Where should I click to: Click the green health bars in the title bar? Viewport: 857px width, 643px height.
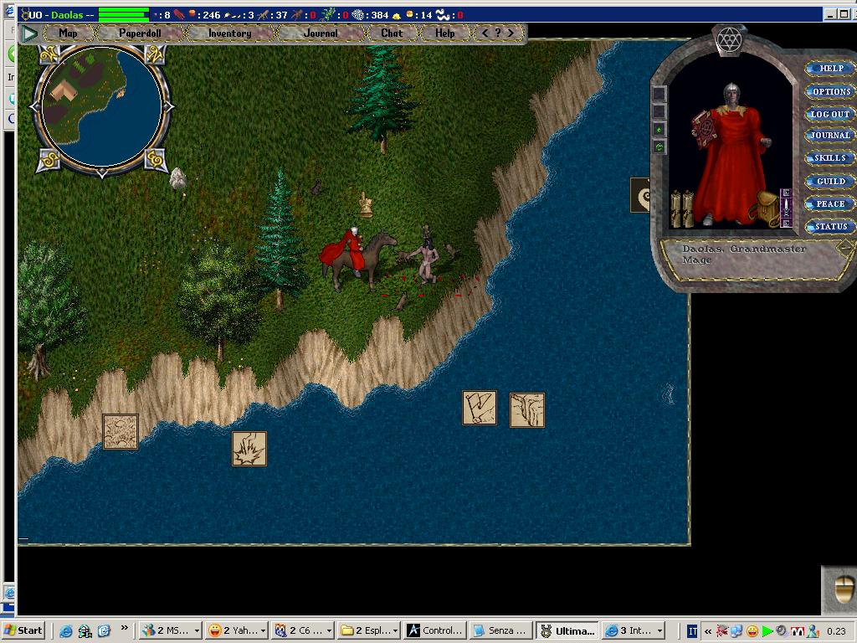coord(124,15)
